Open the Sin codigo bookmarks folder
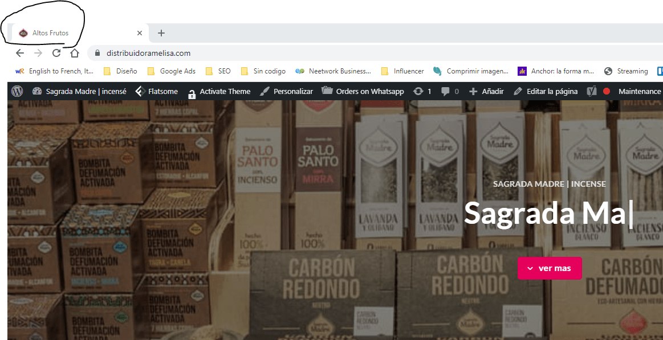The image size is (663, 340). 263,71
